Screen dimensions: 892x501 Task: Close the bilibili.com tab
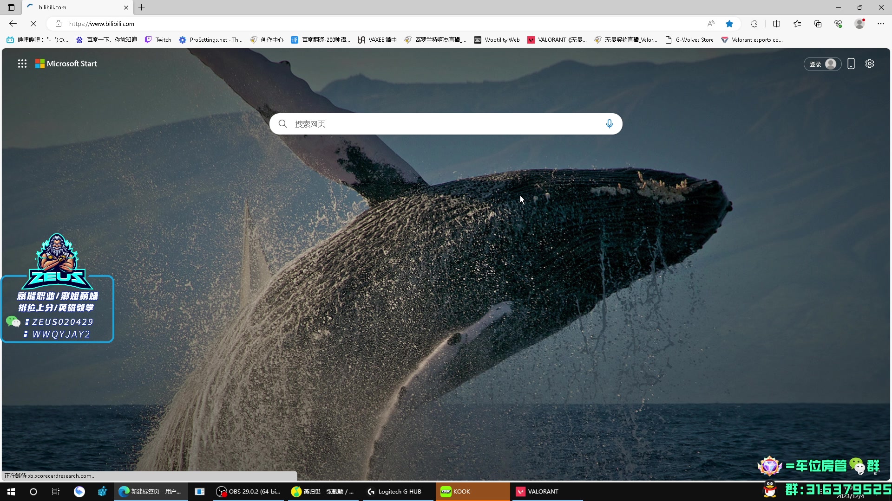click(126, 7)
